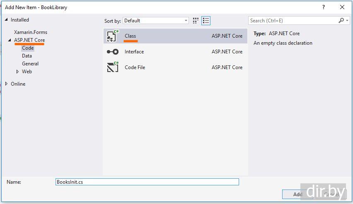Click the help question mark icon
Viewport: 353px width, 204px height.
[x=324, y=7]
